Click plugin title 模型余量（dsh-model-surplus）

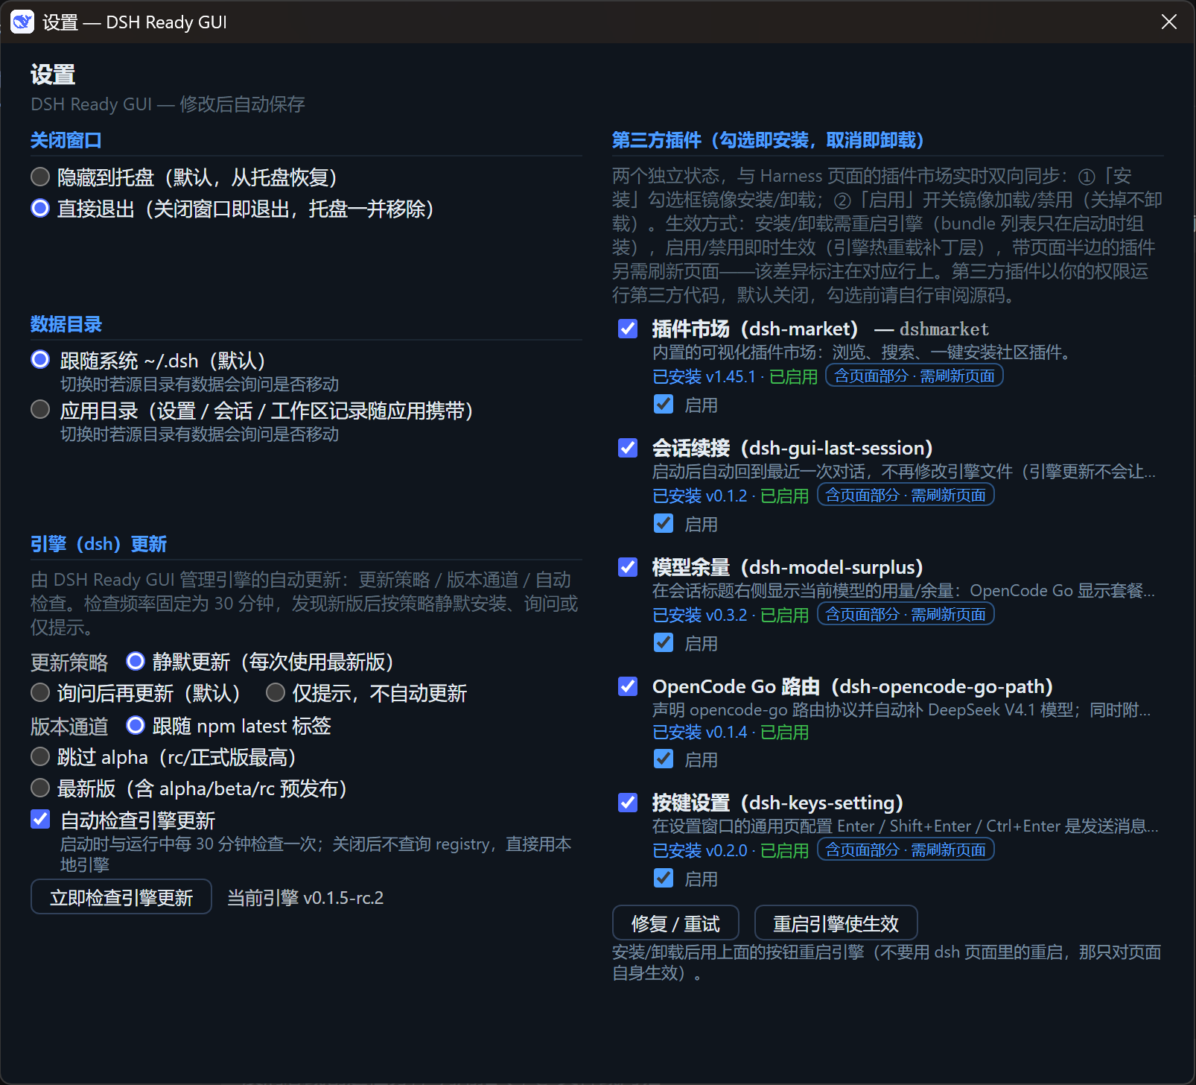788,567
